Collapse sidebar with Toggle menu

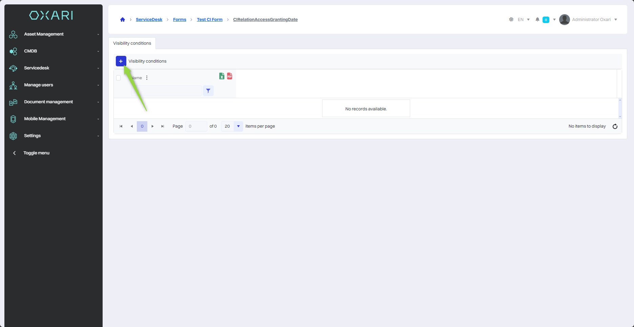[x=36, y=153]
